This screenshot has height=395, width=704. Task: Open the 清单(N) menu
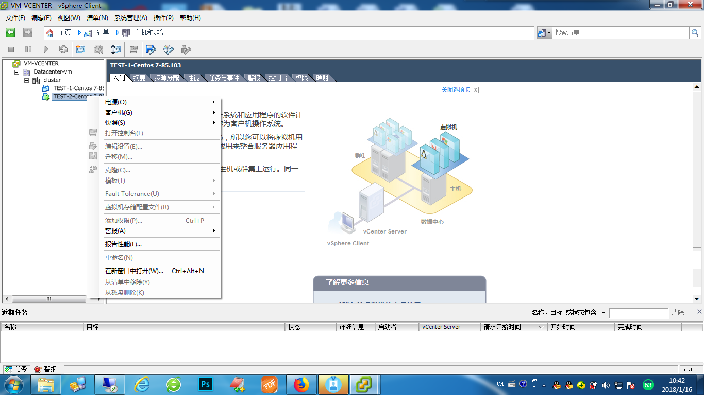97,18
